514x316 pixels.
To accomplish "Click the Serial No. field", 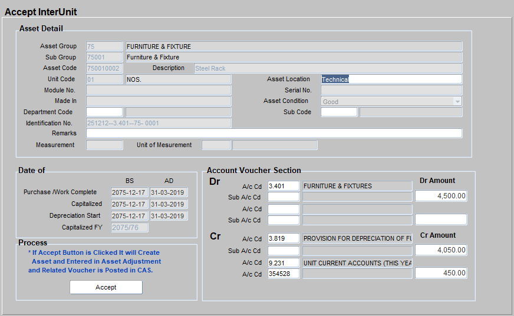I will [x=391, y=90].
